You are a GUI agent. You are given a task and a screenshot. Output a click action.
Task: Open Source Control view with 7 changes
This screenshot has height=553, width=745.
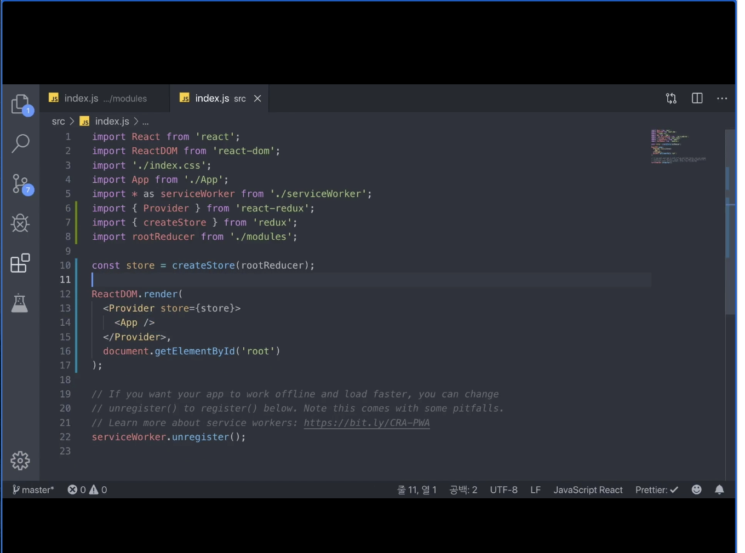pos(21,185)
